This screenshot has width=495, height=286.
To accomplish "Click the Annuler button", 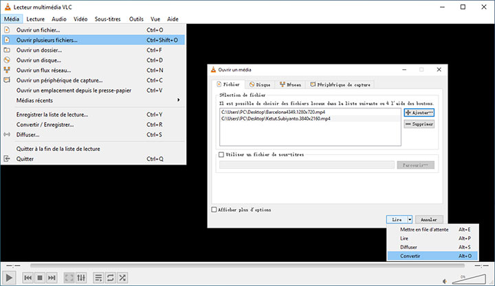I will 429,219.
